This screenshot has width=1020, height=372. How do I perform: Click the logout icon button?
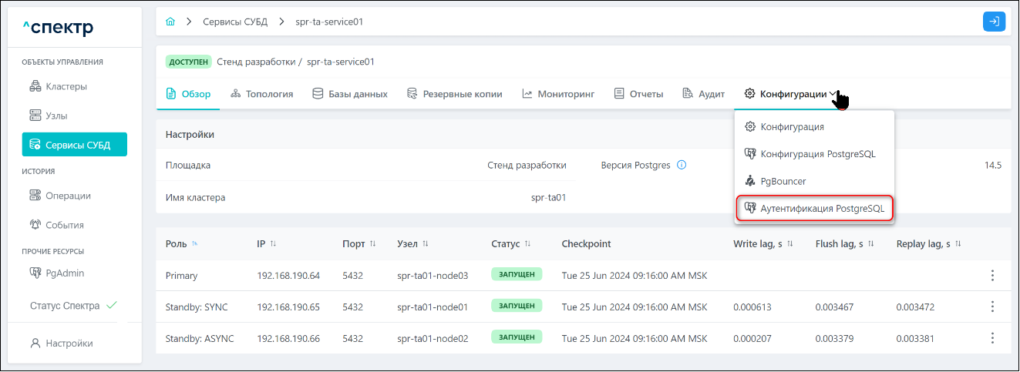pyautogui.click(x=994, y=22)
